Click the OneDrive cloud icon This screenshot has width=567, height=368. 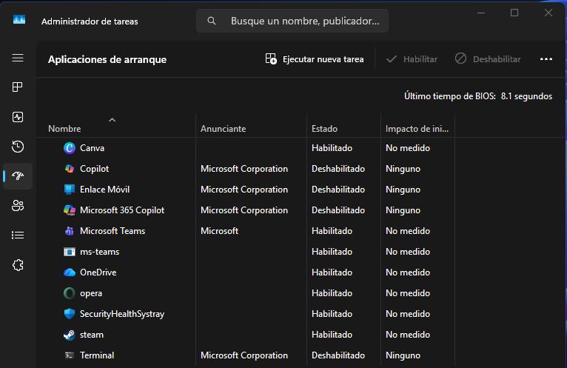click(x=69, y=272)
